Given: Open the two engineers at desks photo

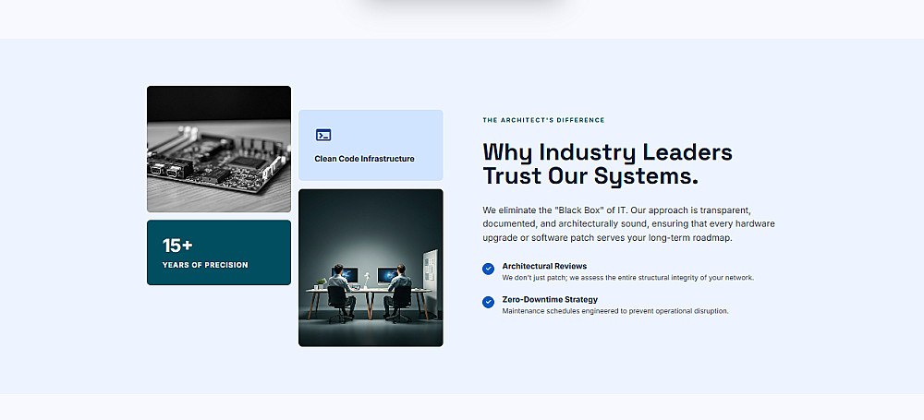Looking at the screenshot, I should [x=371, y=268].
